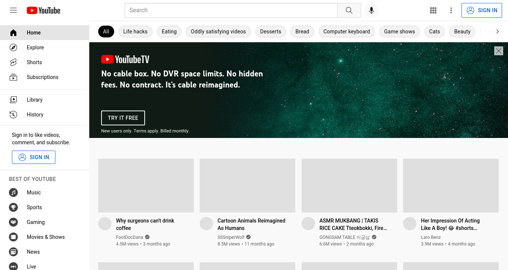Select the Cats chip

point(434,32)
